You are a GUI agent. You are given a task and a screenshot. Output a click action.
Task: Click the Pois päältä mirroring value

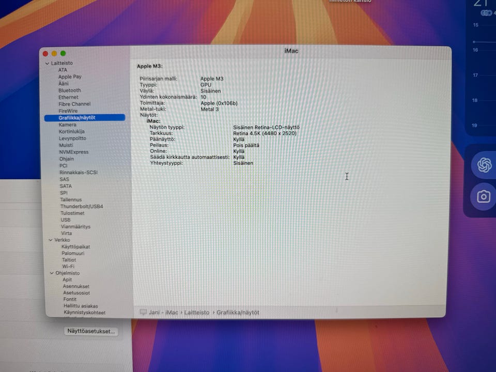(x=246, y=146)
